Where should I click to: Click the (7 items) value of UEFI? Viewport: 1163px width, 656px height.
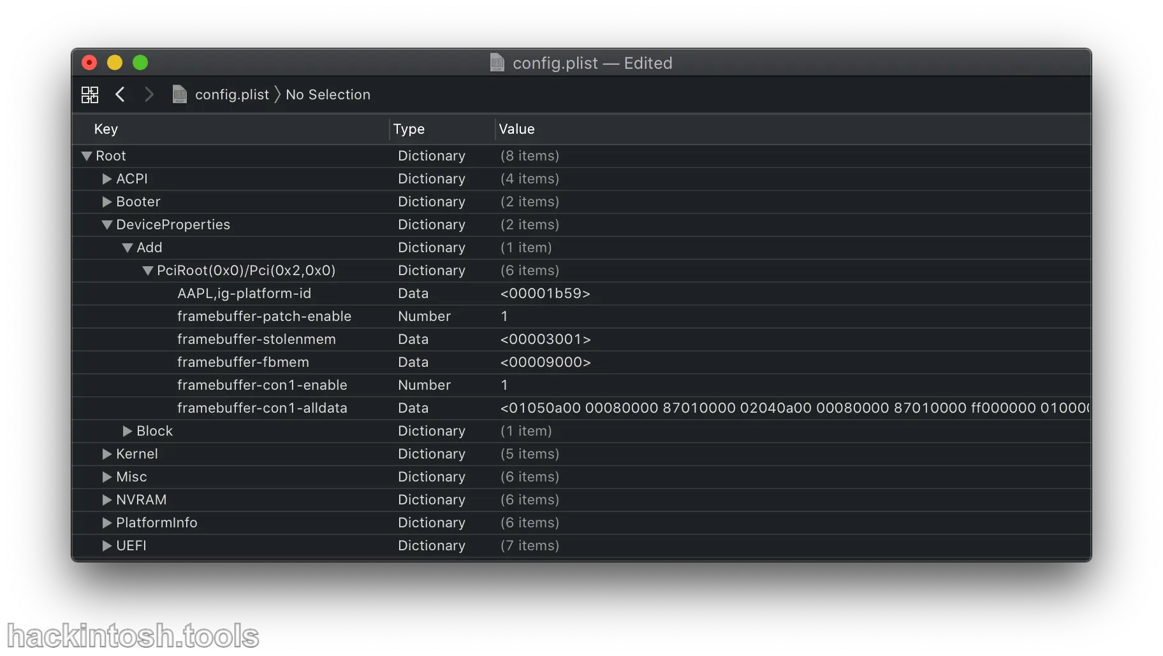pyautogui.click(x=530, y=546)
